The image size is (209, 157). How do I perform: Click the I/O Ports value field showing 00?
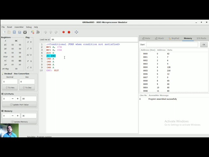click(29, 99)
